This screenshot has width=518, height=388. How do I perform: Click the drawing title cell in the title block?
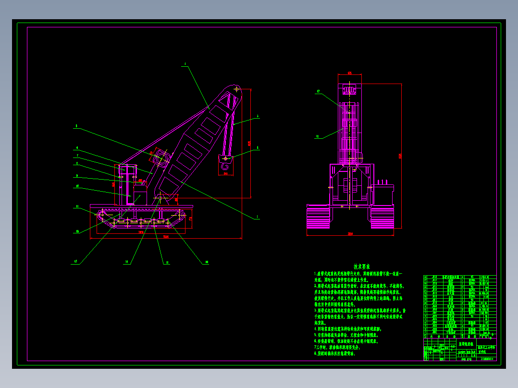466,344
